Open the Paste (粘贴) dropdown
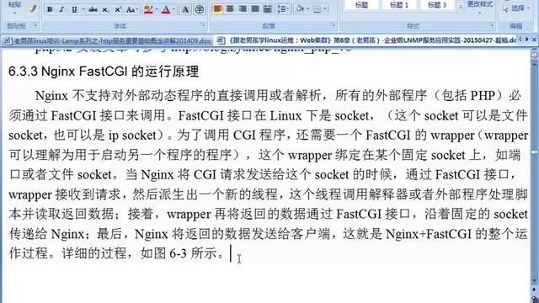Image resolution: width=539 pixels, height=303 pixels. coord(15,8)
